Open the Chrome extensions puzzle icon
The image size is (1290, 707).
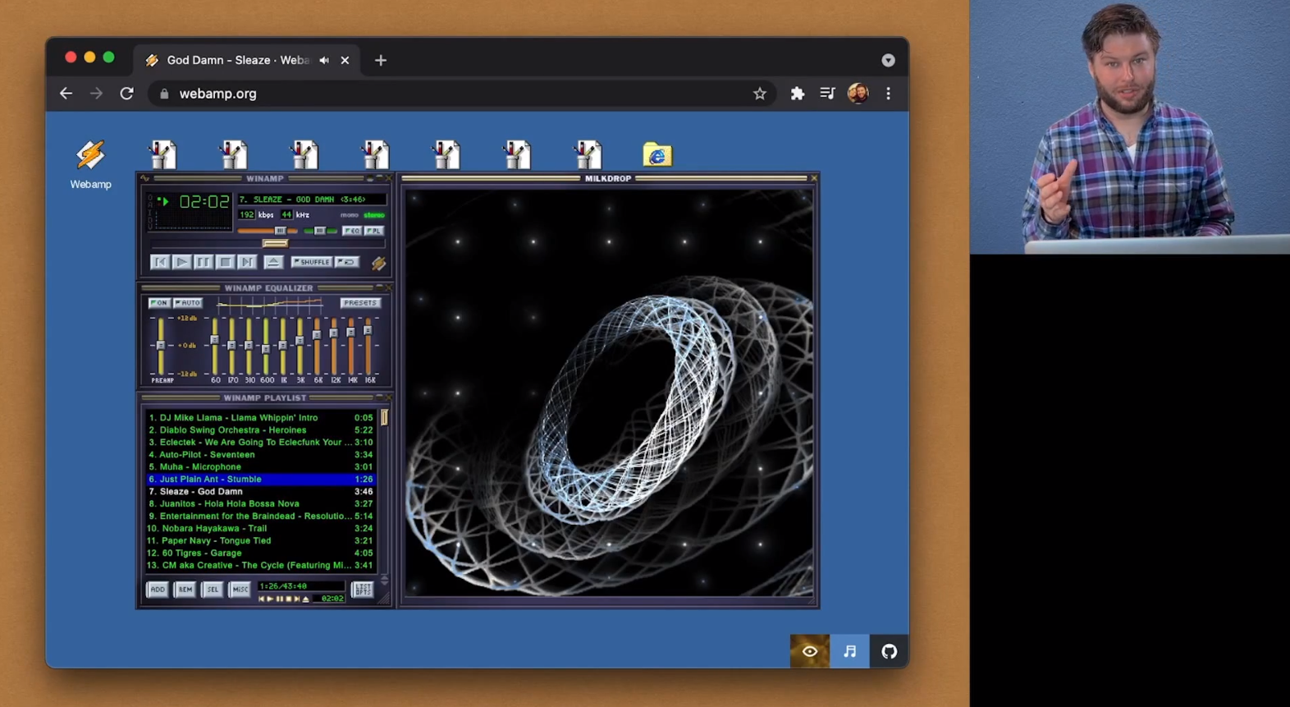(797, 94)
